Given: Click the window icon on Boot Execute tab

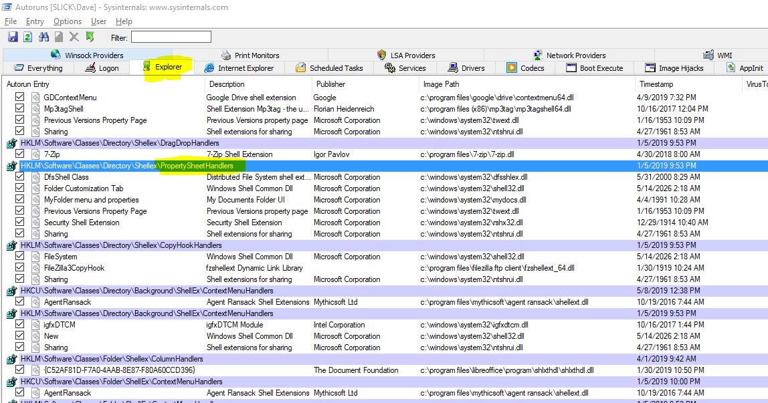Looking at the screenshot, I should [x=571, y=68].
